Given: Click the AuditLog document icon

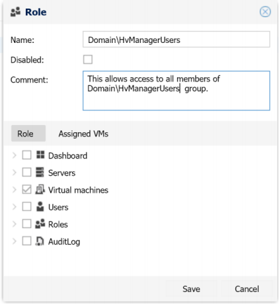Looking at the screenshot, I should coord(40,241).
